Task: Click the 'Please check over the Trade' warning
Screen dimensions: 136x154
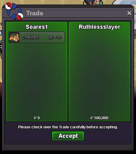Action: 68,127
